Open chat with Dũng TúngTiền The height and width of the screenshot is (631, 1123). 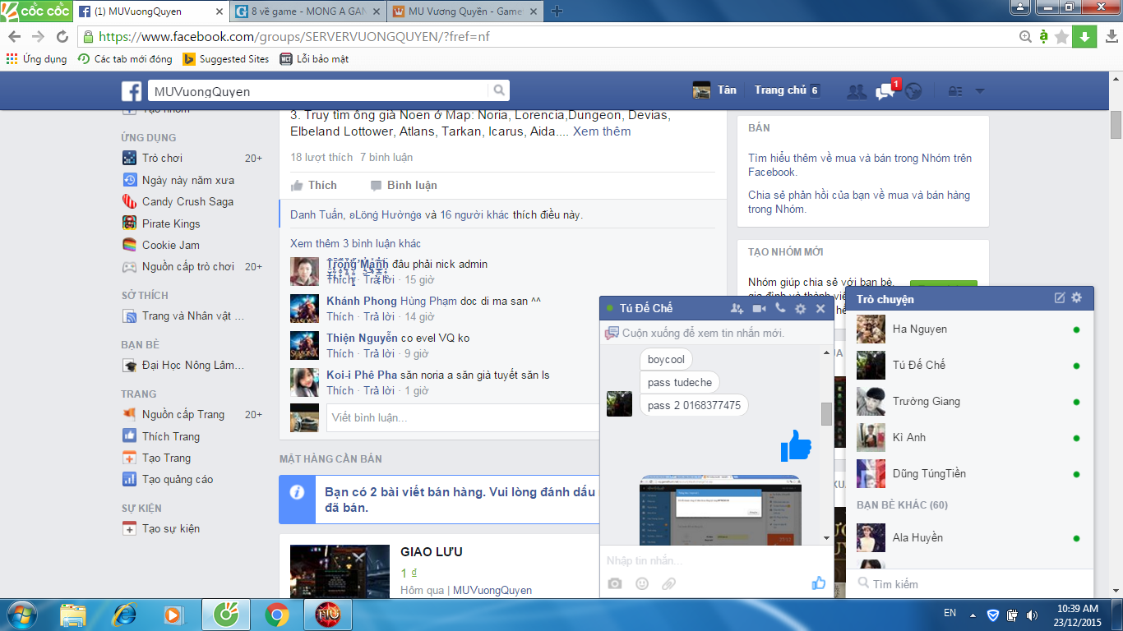[x=970, y=473]
